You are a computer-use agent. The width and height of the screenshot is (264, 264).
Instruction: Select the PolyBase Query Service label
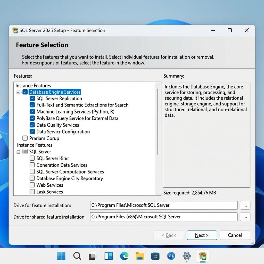(x=77, y=118)
